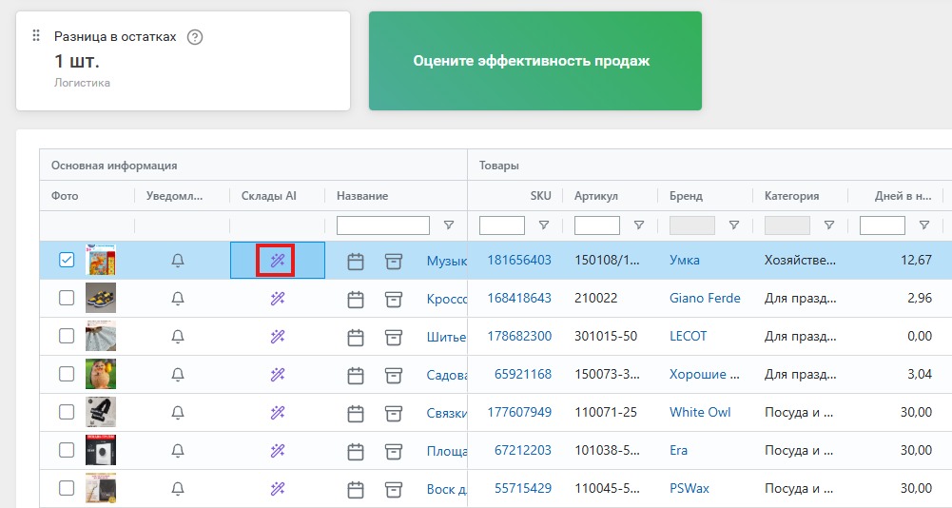This screenshot has height=508, width=952.
Task: Open the filter menu for Дней в н... column
Action: tap(924, 225)
